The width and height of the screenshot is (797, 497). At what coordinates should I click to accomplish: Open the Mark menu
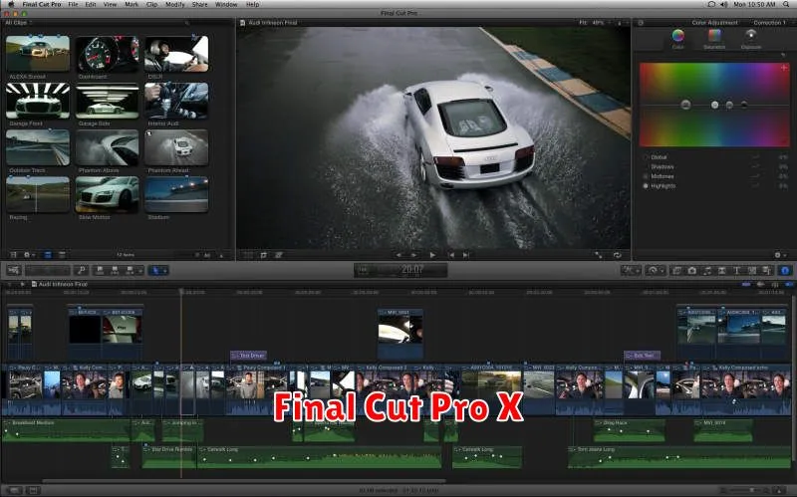132,4
